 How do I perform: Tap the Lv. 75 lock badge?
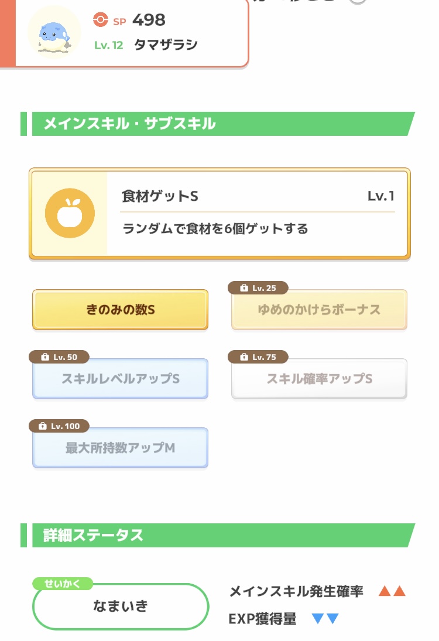258,357
